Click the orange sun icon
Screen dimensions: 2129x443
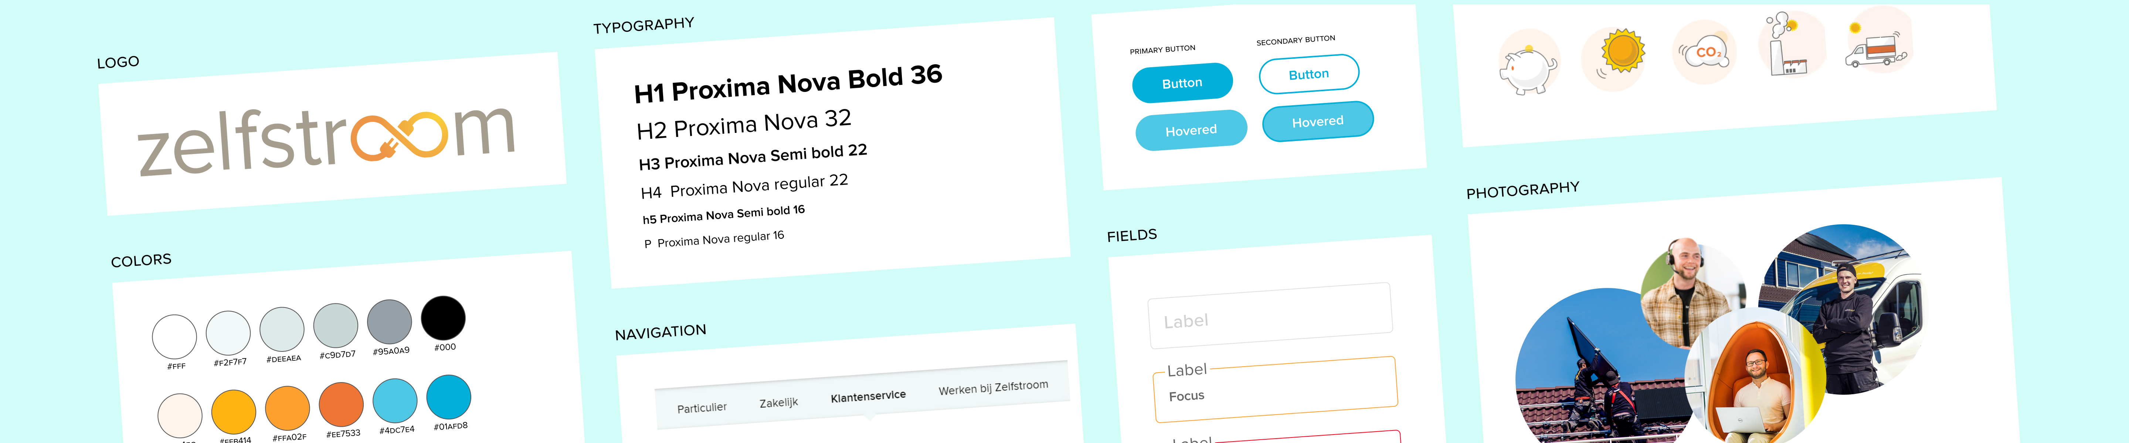pyautogui.click(x=1622, y=51)
